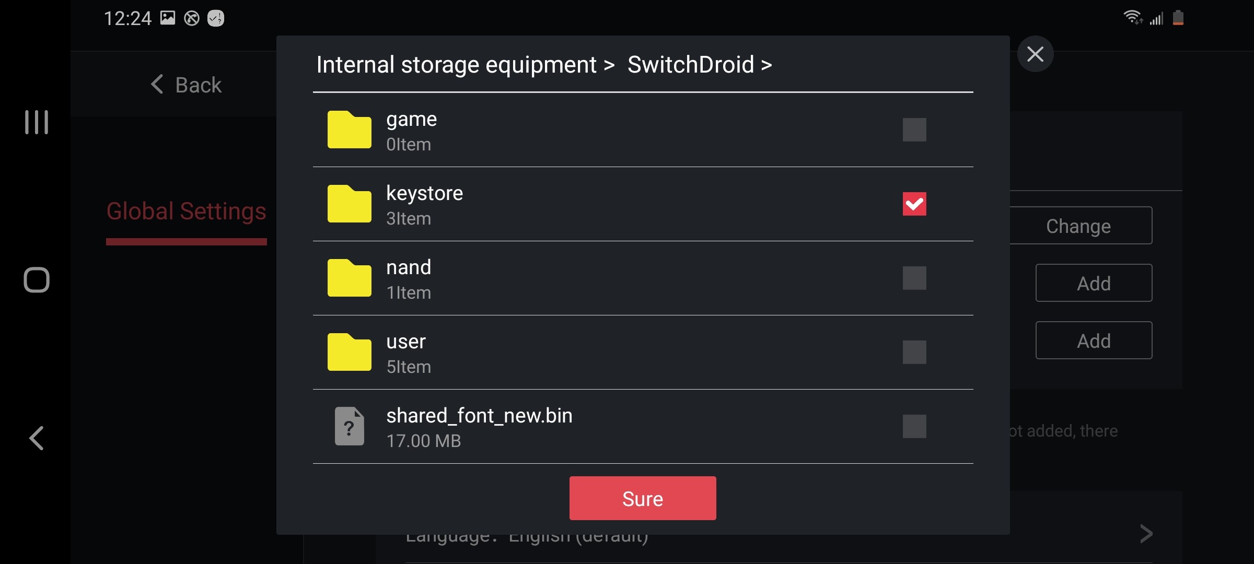Close the file picker dialog
This screenshot has height=564, width=1254.
click(1035, 54)
